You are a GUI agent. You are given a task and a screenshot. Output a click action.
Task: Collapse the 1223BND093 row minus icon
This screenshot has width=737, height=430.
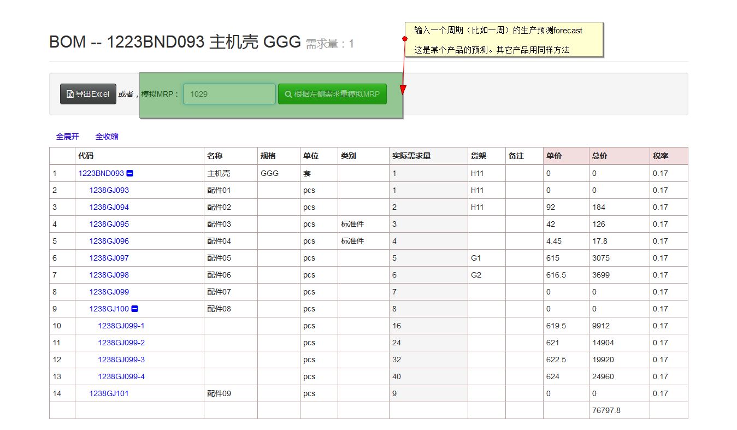click(129, 173)
